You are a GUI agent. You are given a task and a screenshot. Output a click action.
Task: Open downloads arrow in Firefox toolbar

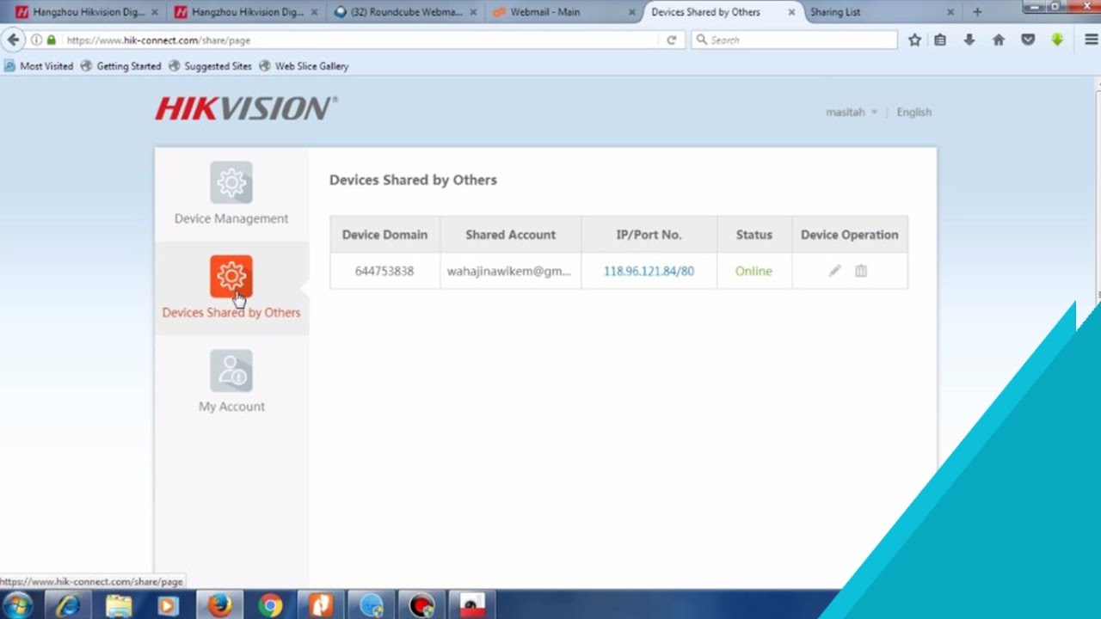tap(969, 40)
